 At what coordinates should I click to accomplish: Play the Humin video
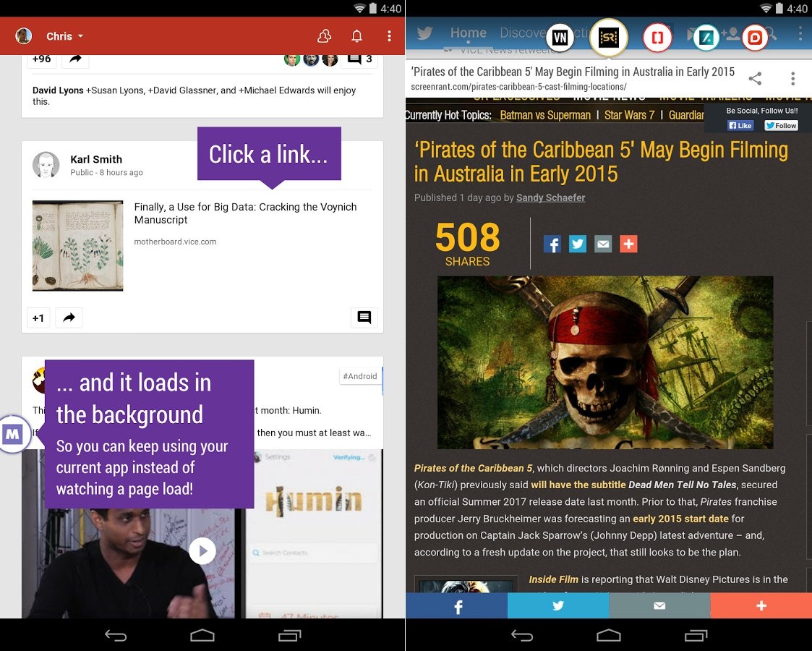point(202,551)
